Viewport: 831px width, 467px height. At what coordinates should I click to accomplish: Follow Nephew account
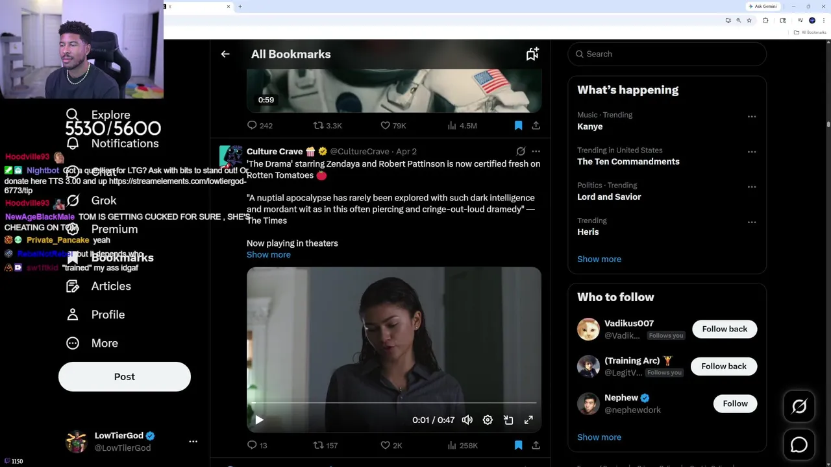click(x=736, y=403)
